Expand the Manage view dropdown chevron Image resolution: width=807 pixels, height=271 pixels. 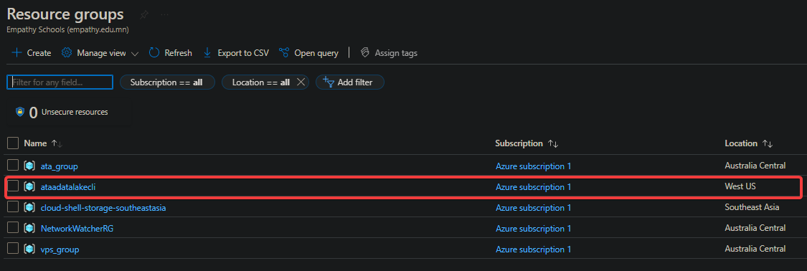[x=135, y=54]
